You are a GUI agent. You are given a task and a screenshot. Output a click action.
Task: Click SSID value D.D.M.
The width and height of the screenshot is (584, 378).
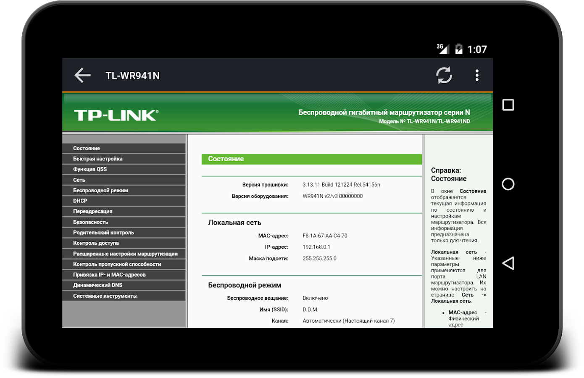(310, 310)
